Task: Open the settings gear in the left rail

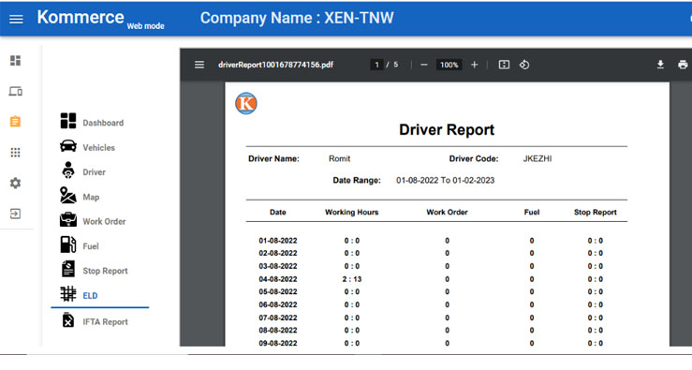Action: [x=15, y=183]
